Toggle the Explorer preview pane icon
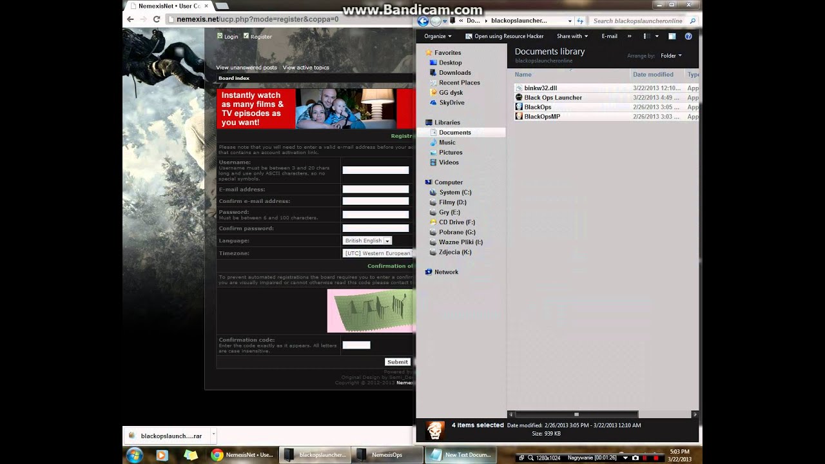This screenshot has height=464, width=825. 672,36
